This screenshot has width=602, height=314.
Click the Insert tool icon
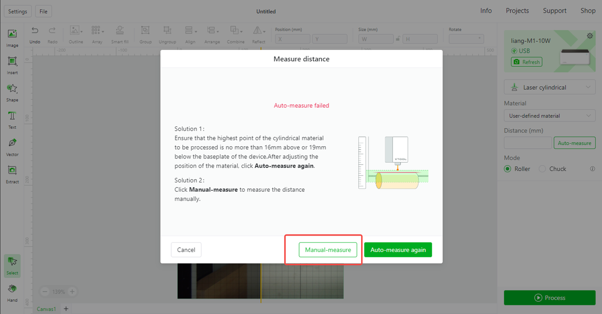[12, 62]
